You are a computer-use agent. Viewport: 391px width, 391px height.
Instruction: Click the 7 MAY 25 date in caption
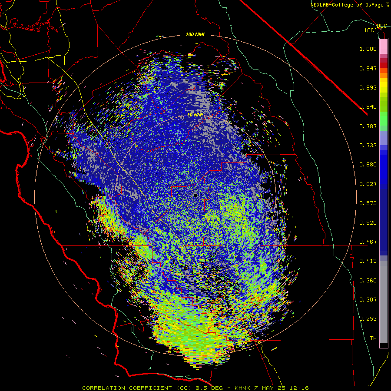click(x=271, y=388)
